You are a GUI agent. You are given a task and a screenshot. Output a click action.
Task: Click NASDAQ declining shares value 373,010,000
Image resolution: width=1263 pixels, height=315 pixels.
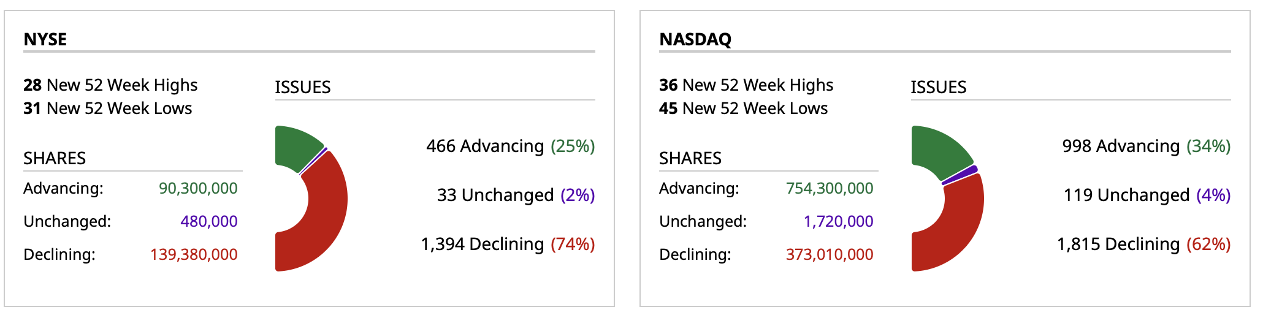pyautogui.click(x=830, y=254)
